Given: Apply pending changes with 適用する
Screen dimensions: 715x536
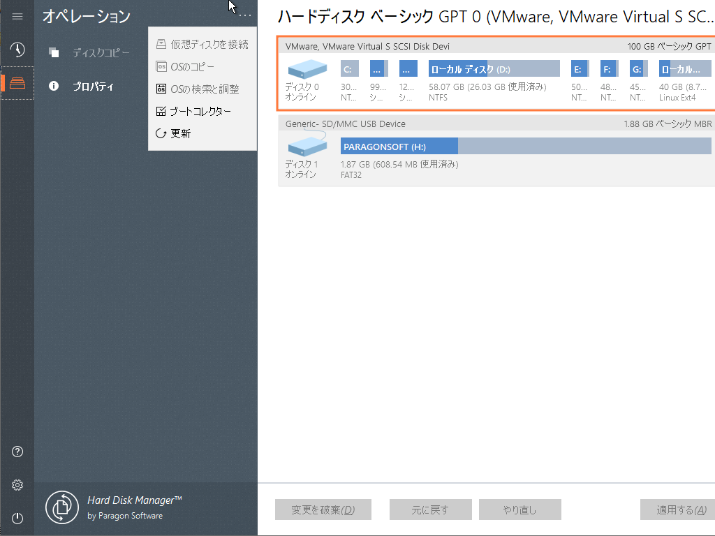Looking at the screenshot, I should 677,509.
